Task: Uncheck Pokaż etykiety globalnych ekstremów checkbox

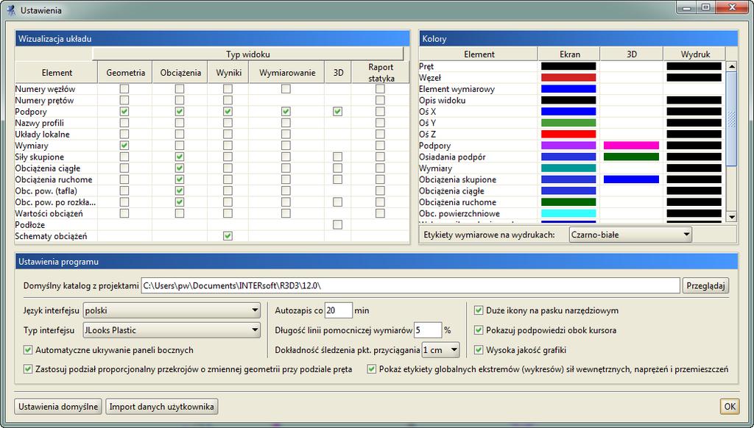Action: click(371, 369)
